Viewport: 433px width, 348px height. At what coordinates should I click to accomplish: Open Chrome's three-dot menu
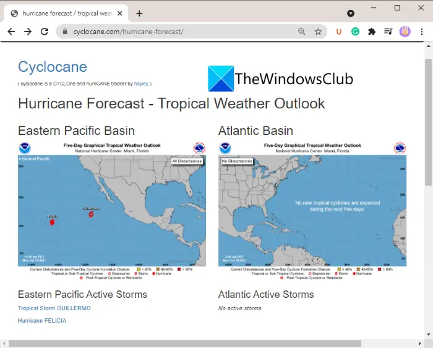pos(422,32)
